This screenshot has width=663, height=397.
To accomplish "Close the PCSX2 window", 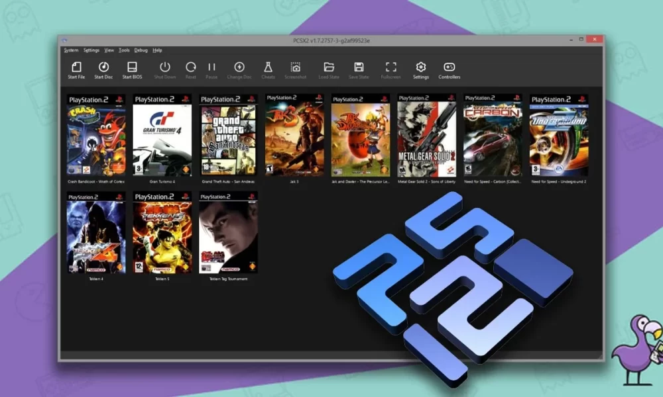I will coord(595,39).
